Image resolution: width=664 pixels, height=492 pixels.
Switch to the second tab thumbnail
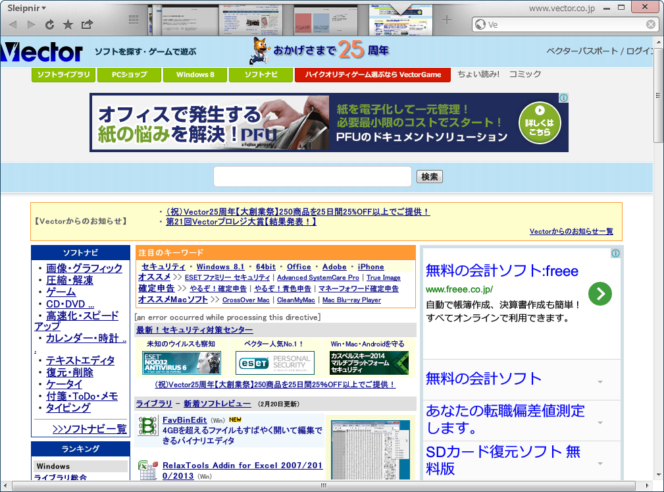(x=251, y=20)
